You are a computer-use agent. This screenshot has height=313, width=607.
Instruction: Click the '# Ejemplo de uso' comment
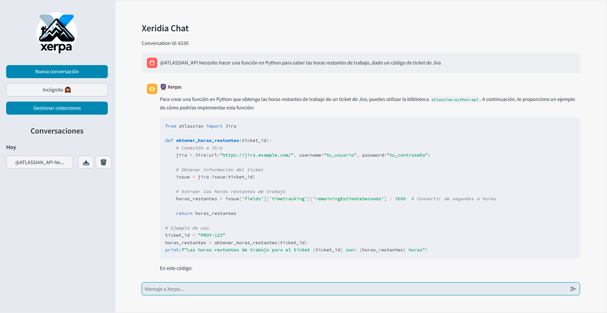coord(187,228)
